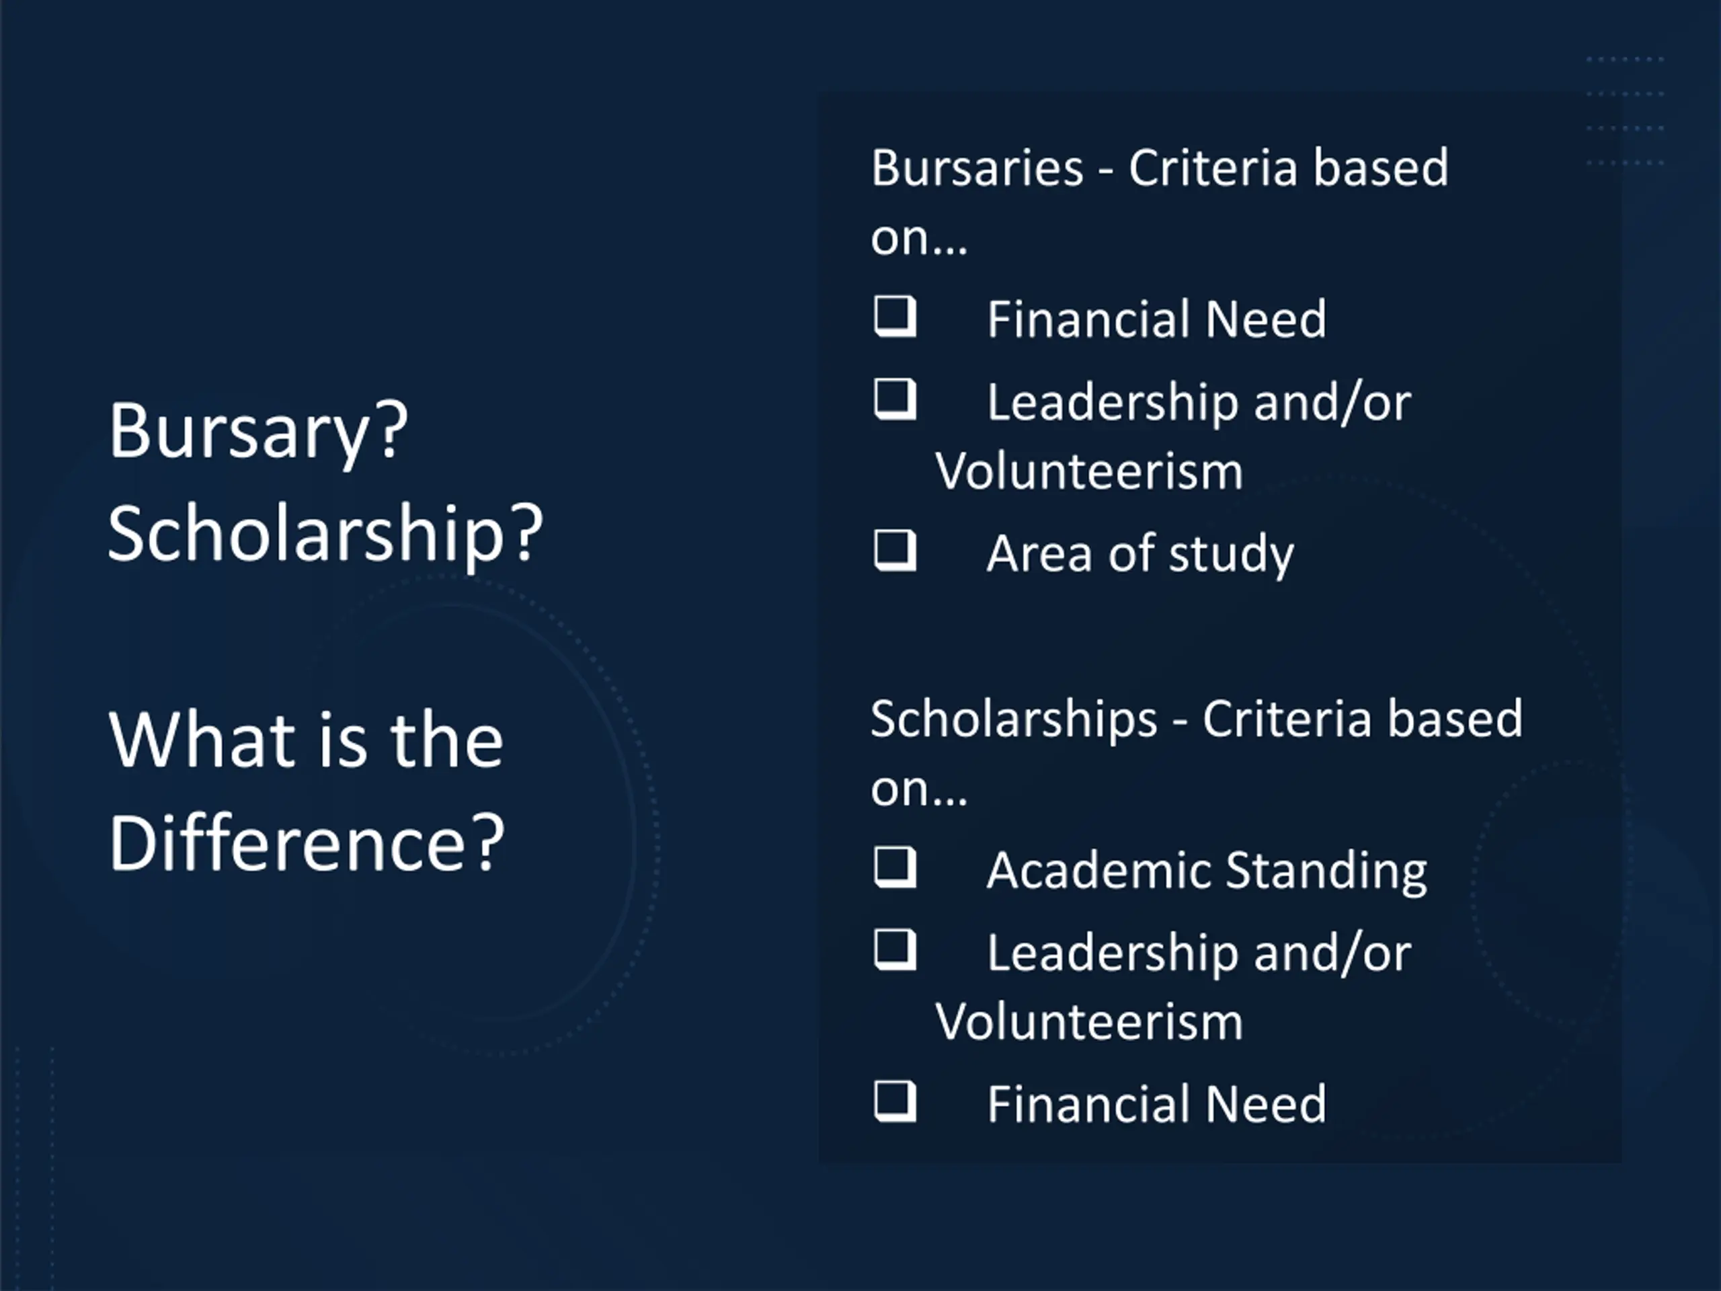Check the Scholarships Leadership and/or Volunteerism box

(x=895, y=950)
